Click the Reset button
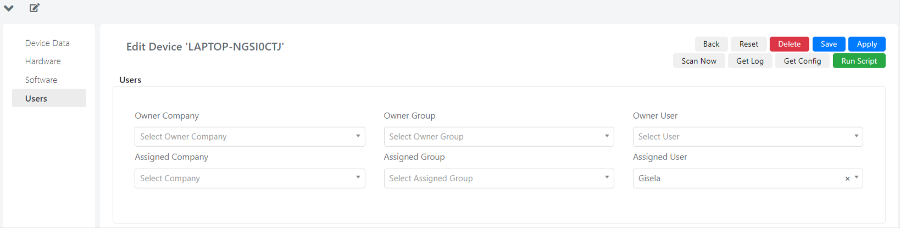Image resolution: width=900 pixels, height=228 pixels. click(748, 44)
